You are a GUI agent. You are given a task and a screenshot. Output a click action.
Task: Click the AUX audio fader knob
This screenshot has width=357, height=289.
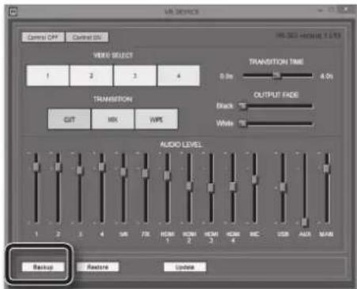click(305, 222)
